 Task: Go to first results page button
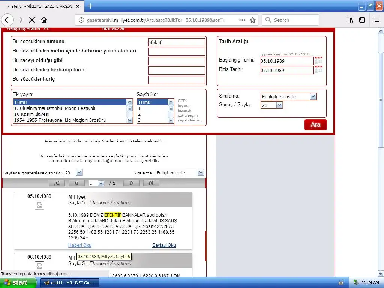click(x=57, y=183)
